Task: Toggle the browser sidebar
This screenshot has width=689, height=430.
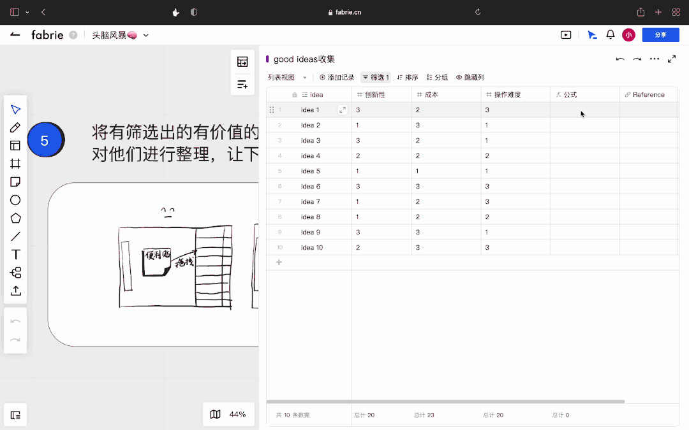Action: tap(15, 12)
